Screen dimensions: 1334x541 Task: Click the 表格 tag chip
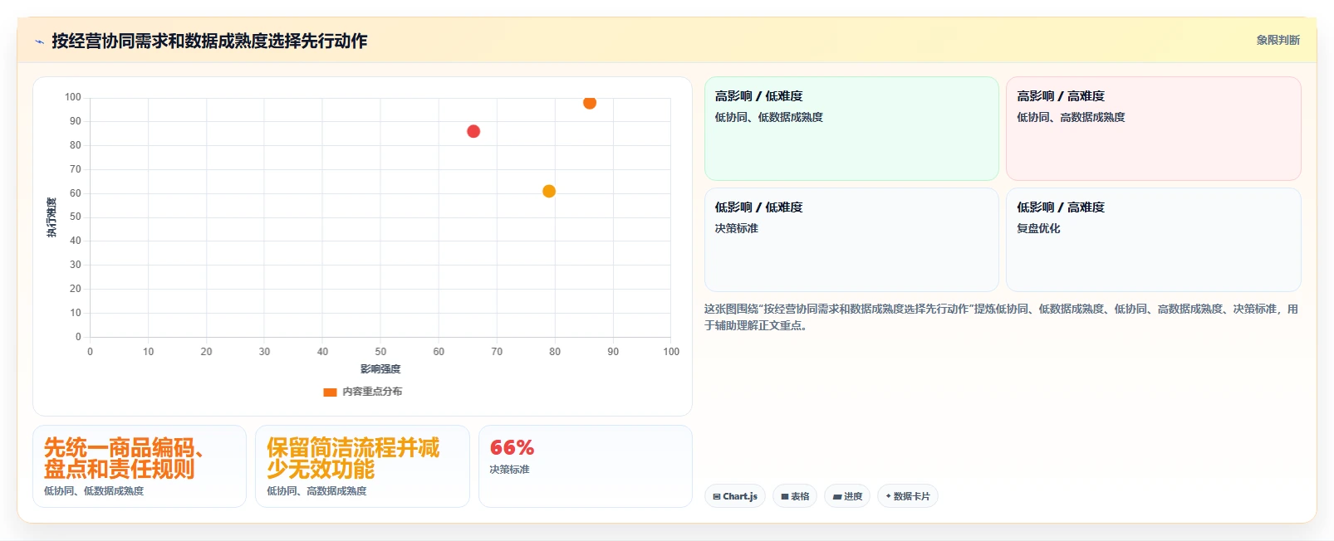click(x=795, y=496)
